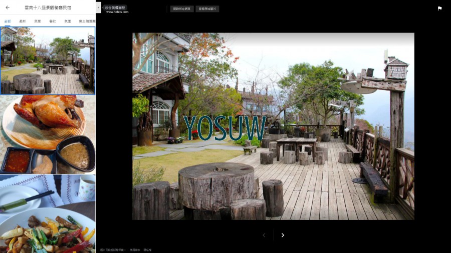Click the back arrow beside the place name

tap(7, 7)
